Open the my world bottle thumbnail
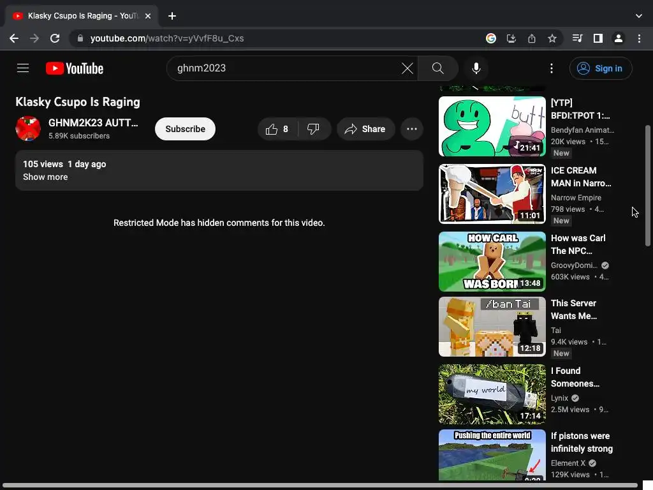The height and width of the screenshot is (490, 653). click(x=492, y=394)
